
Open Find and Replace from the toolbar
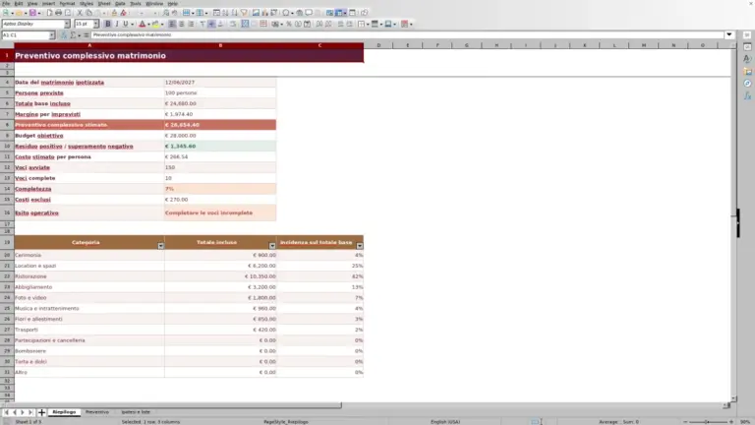tap(165, 13)
